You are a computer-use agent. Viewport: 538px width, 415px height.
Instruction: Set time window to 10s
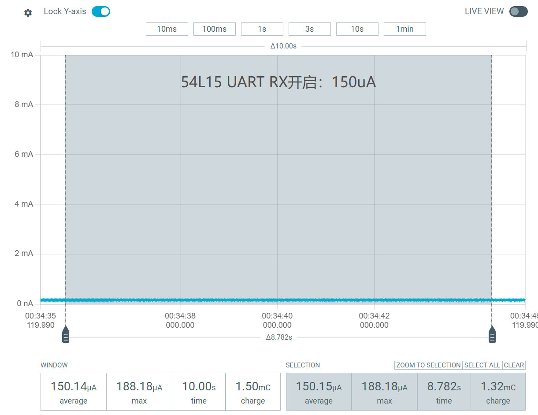pyautogui.click(x=357, y=29)
